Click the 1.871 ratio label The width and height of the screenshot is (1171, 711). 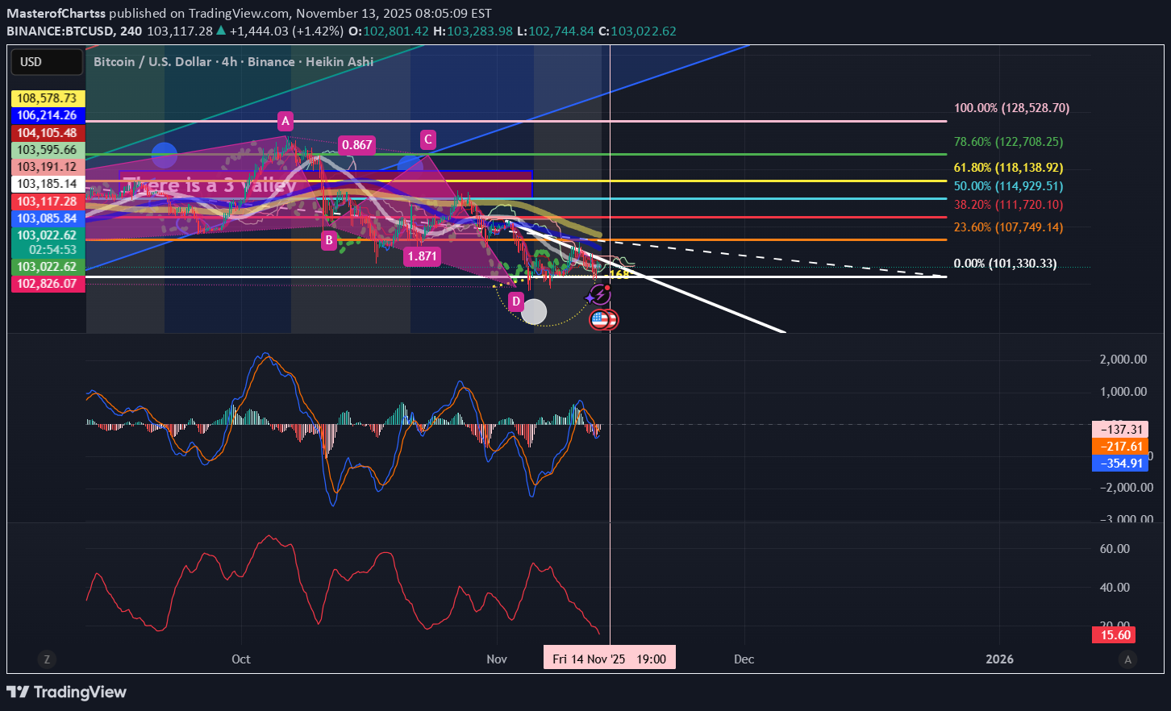[x=423, y=256]
